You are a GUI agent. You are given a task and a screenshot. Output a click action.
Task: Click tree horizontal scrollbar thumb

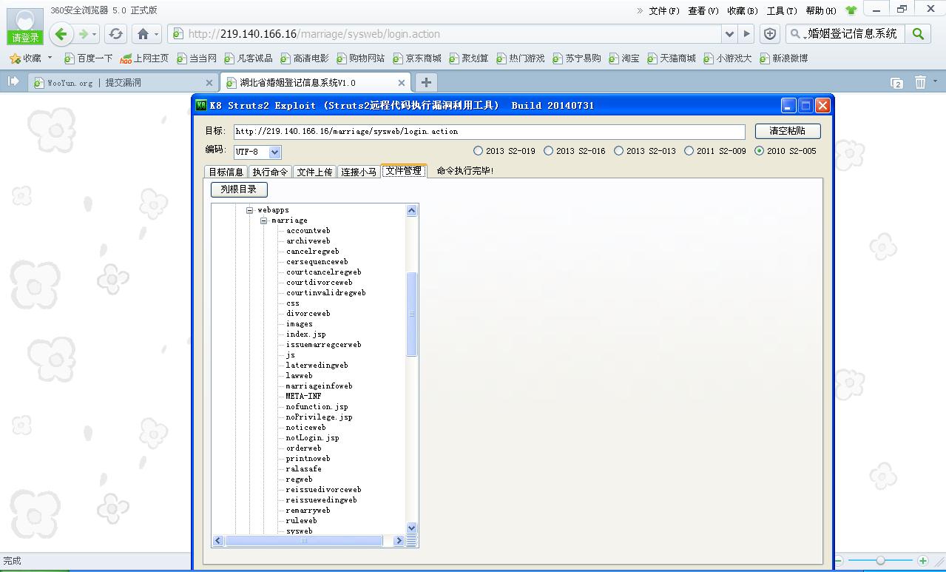(x=304, y=541)
